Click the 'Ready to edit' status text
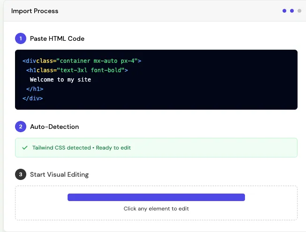 pyautogui.click(x=113, y=148)
